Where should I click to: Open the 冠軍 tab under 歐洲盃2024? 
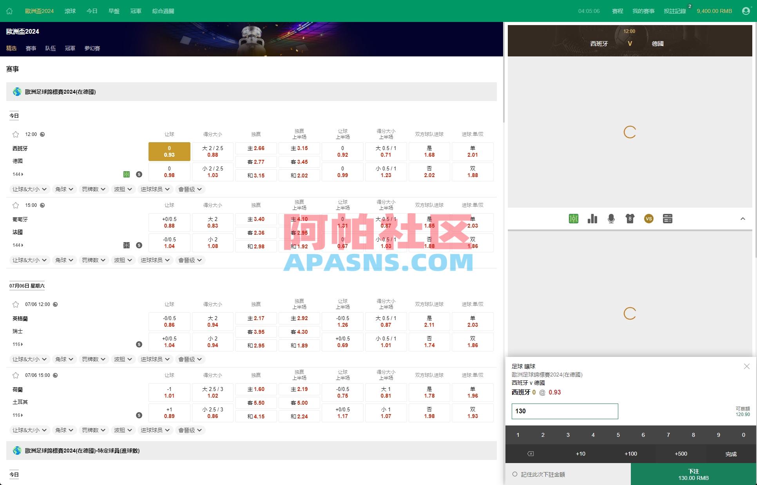click(x=70, y=48)
